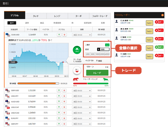168x127 pixels.
Task: Switch to the レンジ tab
Action: pyautogui.click(x=57, y=16)
